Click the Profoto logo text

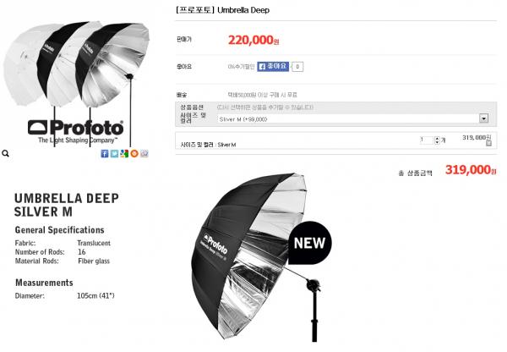point(76,129)
